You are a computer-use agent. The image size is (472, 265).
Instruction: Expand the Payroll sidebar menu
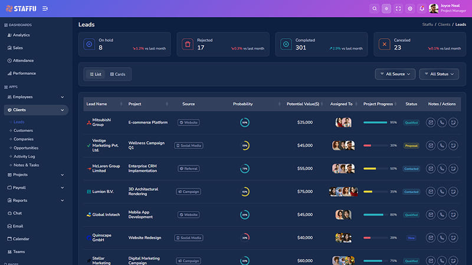pos(36,187)
